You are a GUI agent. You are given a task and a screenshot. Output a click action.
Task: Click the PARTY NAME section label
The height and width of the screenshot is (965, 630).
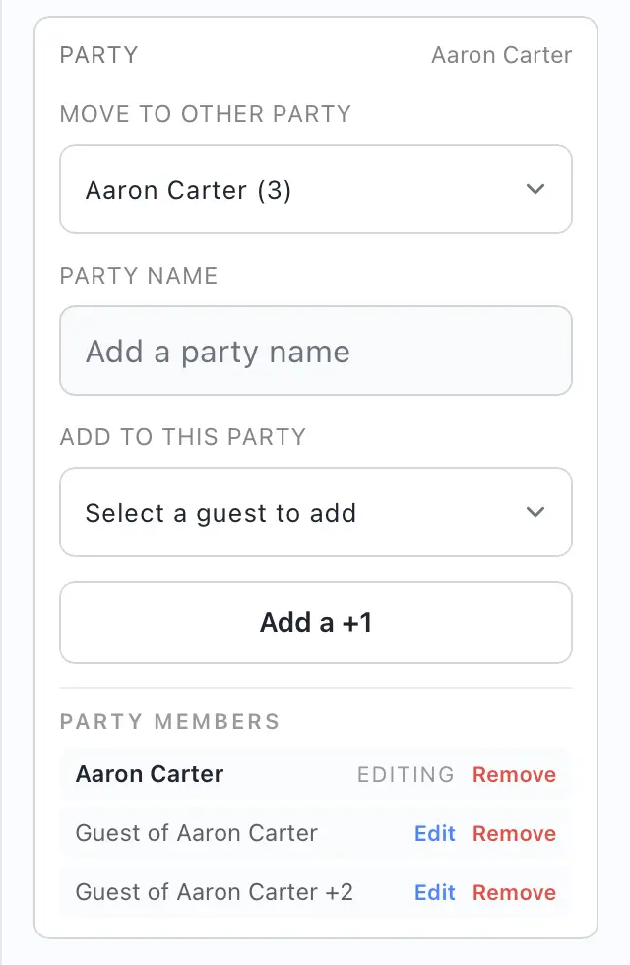point(138,276)
